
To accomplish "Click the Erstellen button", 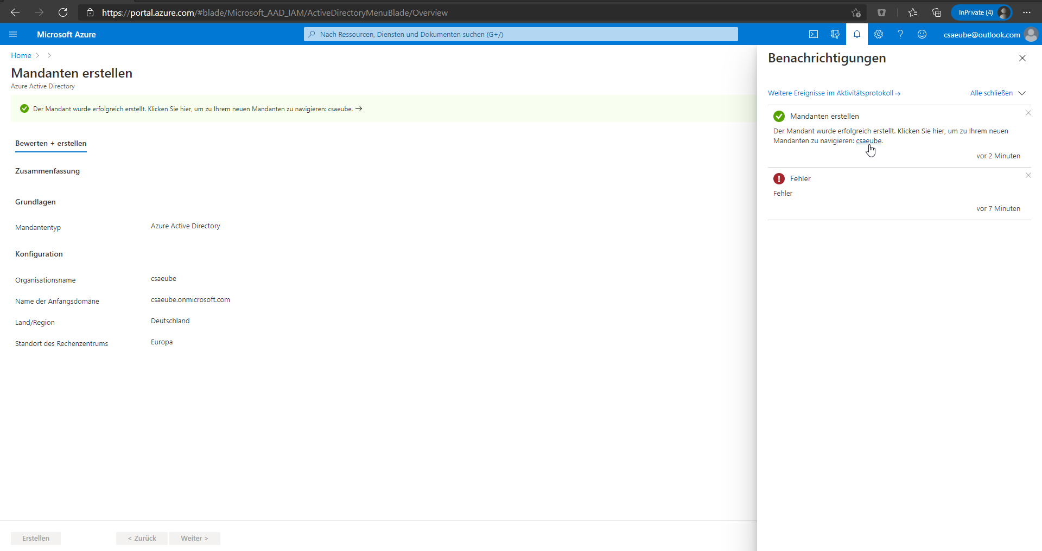I will click(36, 538).
